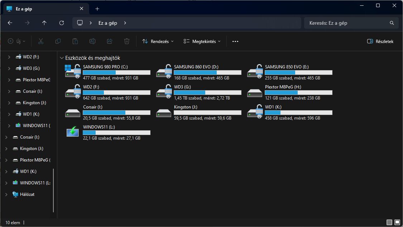
Task: Click the Copy icon in toolbar
Action: coord(58,41)
